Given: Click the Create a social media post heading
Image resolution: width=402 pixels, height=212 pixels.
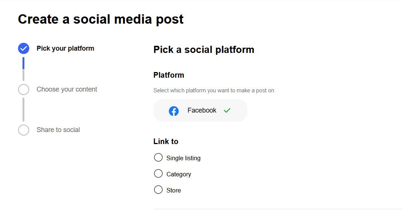Looking at the screenshot, I should (x=101, y=19).
